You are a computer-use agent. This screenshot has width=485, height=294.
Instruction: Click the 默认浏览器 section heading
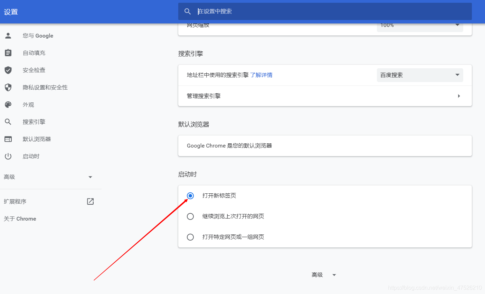click(193, 124)
